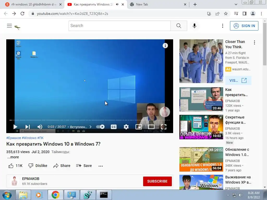This screenshot has height=200, width=267.
Task: Go back in browser history
Action: coord(6,14)
